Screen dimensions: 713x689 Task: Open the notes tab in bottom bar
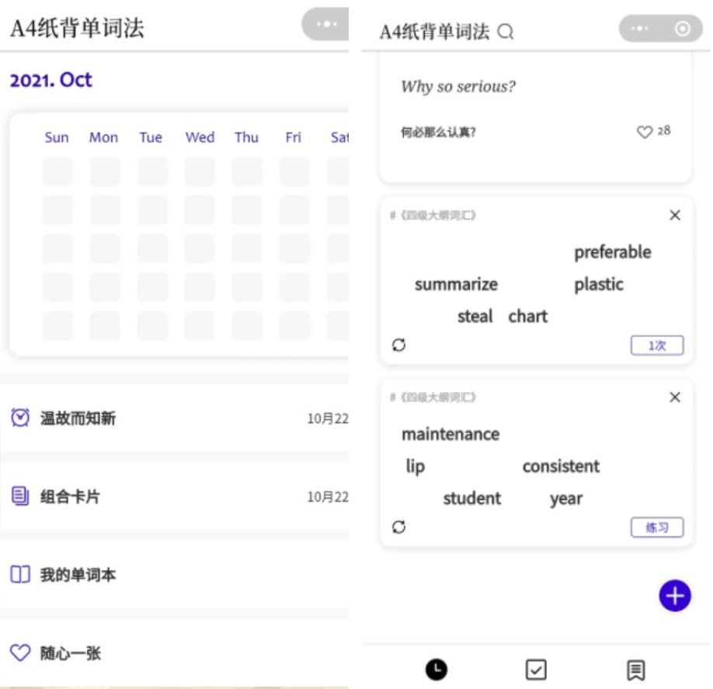[635, 670]
